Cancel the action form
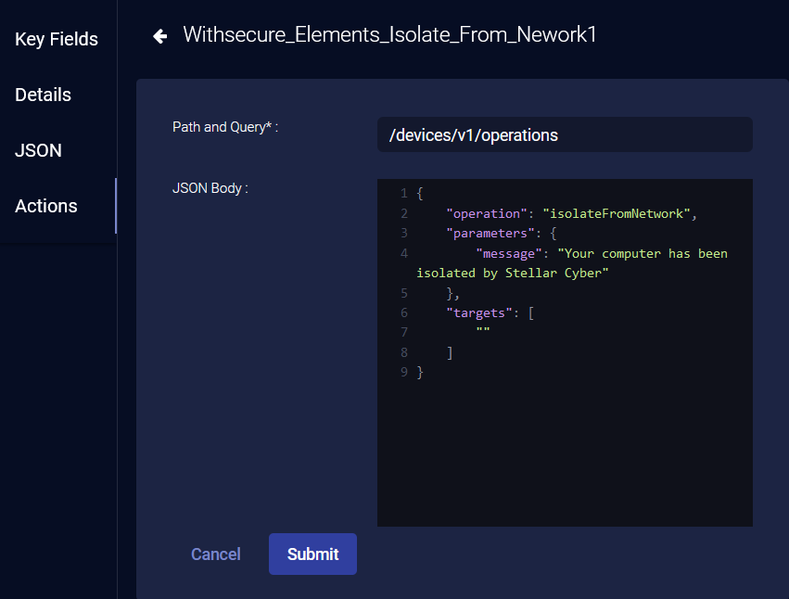Screen dimensions: 789x599 [x=215, y=554]
